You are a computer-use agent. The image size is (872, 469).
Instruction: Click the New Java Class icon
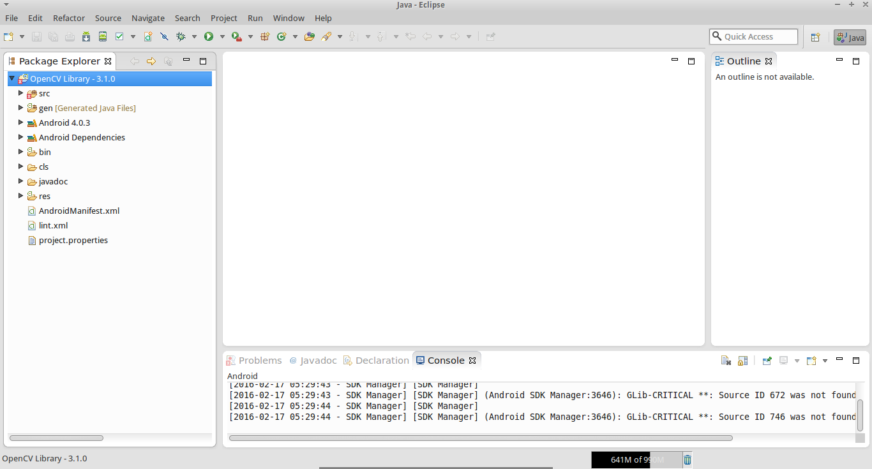tap(281, 36)
